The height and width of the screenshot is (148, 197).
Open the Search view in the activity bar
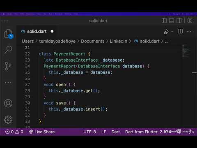(8, 50)
